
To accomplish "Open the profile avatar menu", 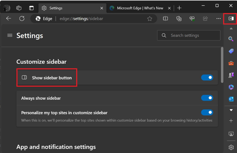I will [x=7, y=8].
